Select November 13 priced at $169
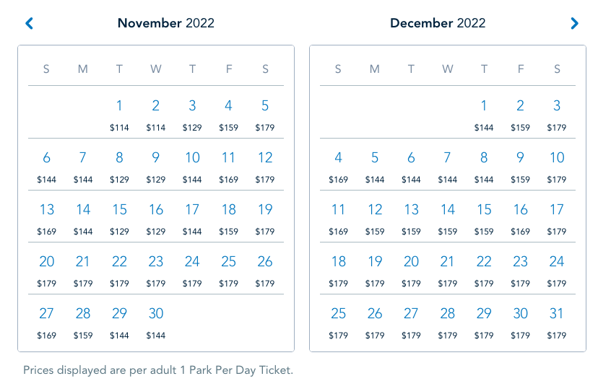This screenshot has height=389, width=611. (47, 217)
